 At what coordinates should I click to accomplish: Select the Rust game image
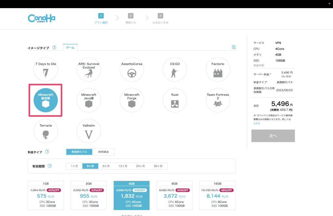pyautogui.click(x=175, y=100)
